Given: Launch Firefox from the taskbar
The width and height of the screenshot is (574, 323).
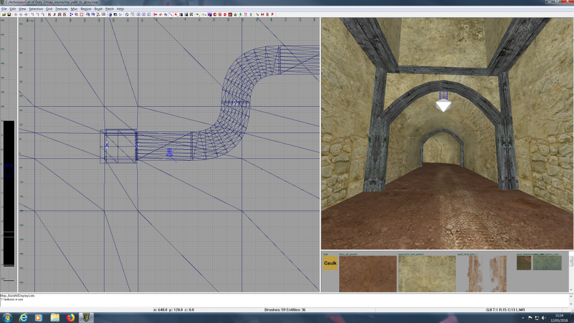Looking at the screenshot, I should click(x=70, y=317).
